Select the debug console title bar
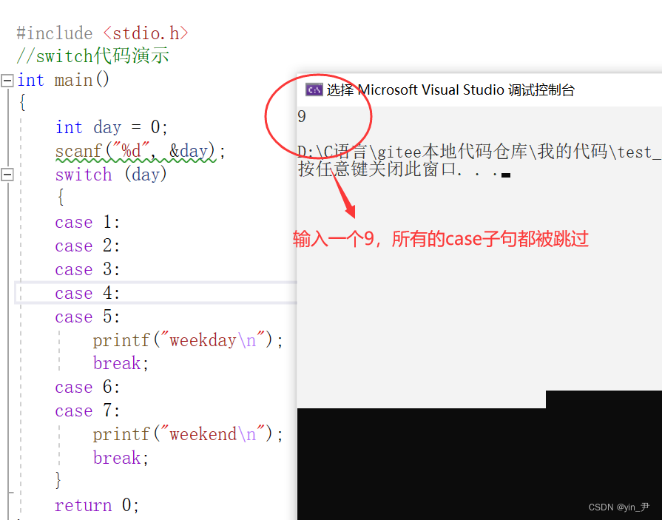 point(459,89)
